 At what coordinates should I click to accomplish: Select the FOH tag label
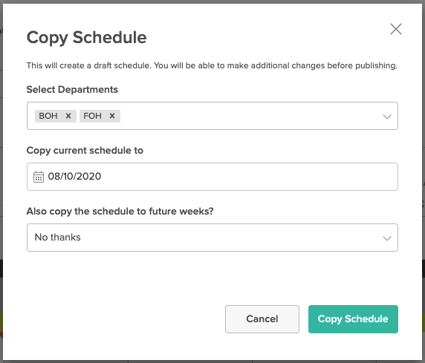92,116
